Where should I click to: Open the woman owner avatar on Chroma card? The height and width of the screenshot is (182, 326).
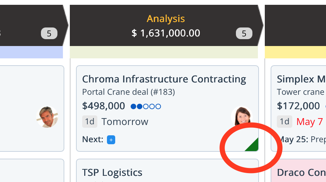[241, 116]
